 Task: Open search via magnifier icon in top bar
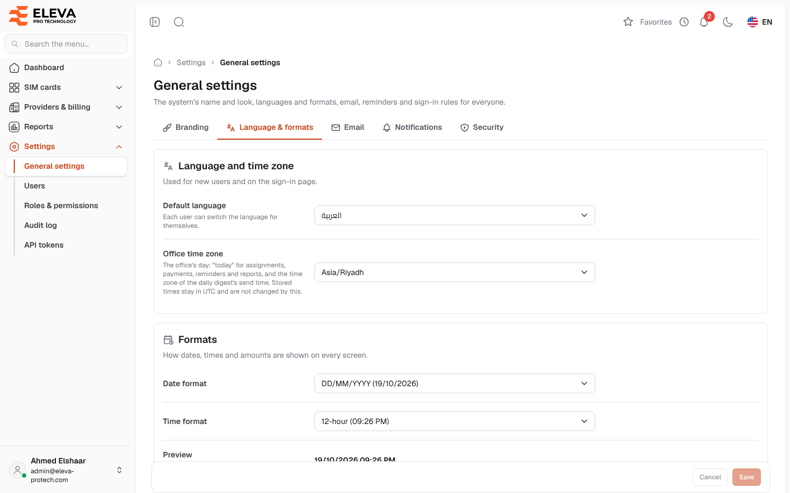point(179,22)
